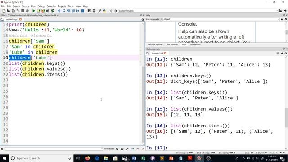The width and height of the screenshot is (288, 162).
Task: Open PYTHONPATH manager icon
Action: 104,11
